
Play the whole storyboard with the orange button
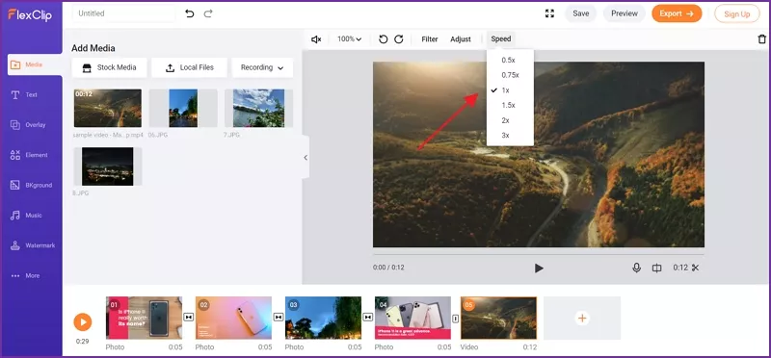pyautogui.click(x=83, y=322)
